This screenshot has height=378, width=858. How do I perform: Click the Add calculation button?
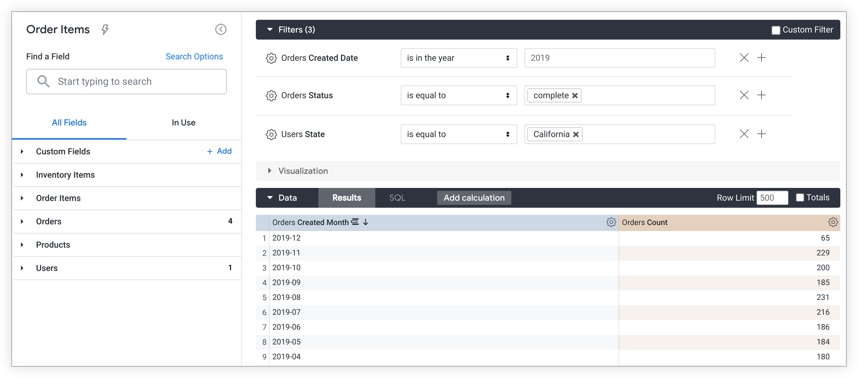(474, 198)
